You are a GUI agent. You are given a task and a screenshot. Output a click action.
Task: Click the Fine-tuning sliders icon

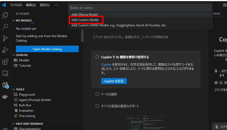16,116
